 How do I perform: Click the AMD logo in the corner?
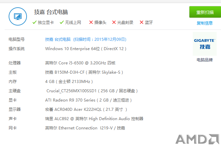tap(197, 139)
